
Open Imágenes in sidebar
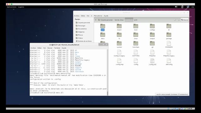(x=80, y=32)
